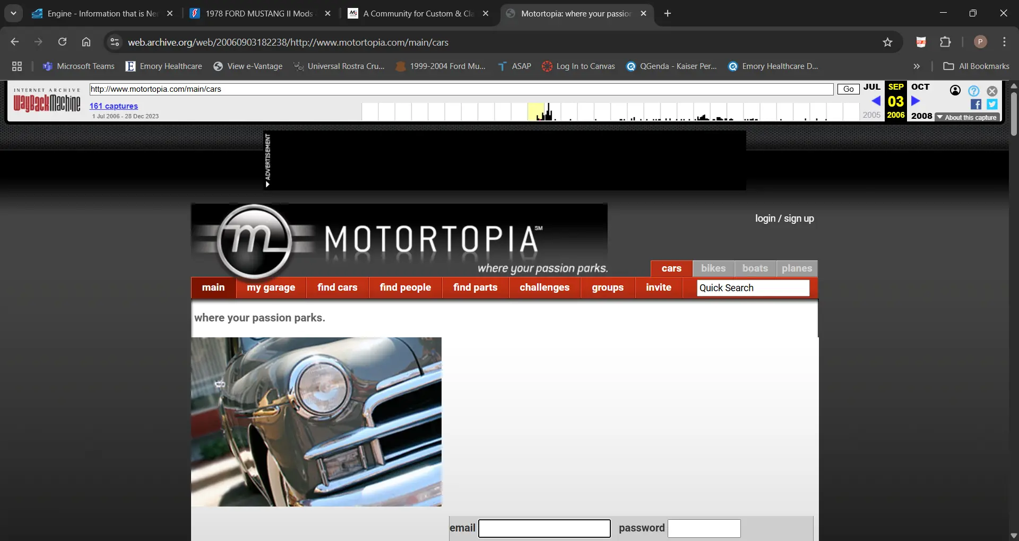1019x541 pixels.
Task: Click the login / sign up link
Action: tap(784, 219)
